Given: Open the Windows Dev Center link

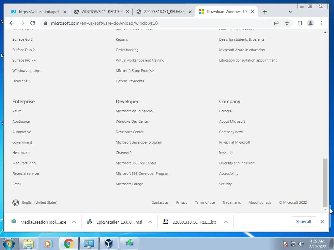Looking at the screenshot, I should (x=132, y=121).
